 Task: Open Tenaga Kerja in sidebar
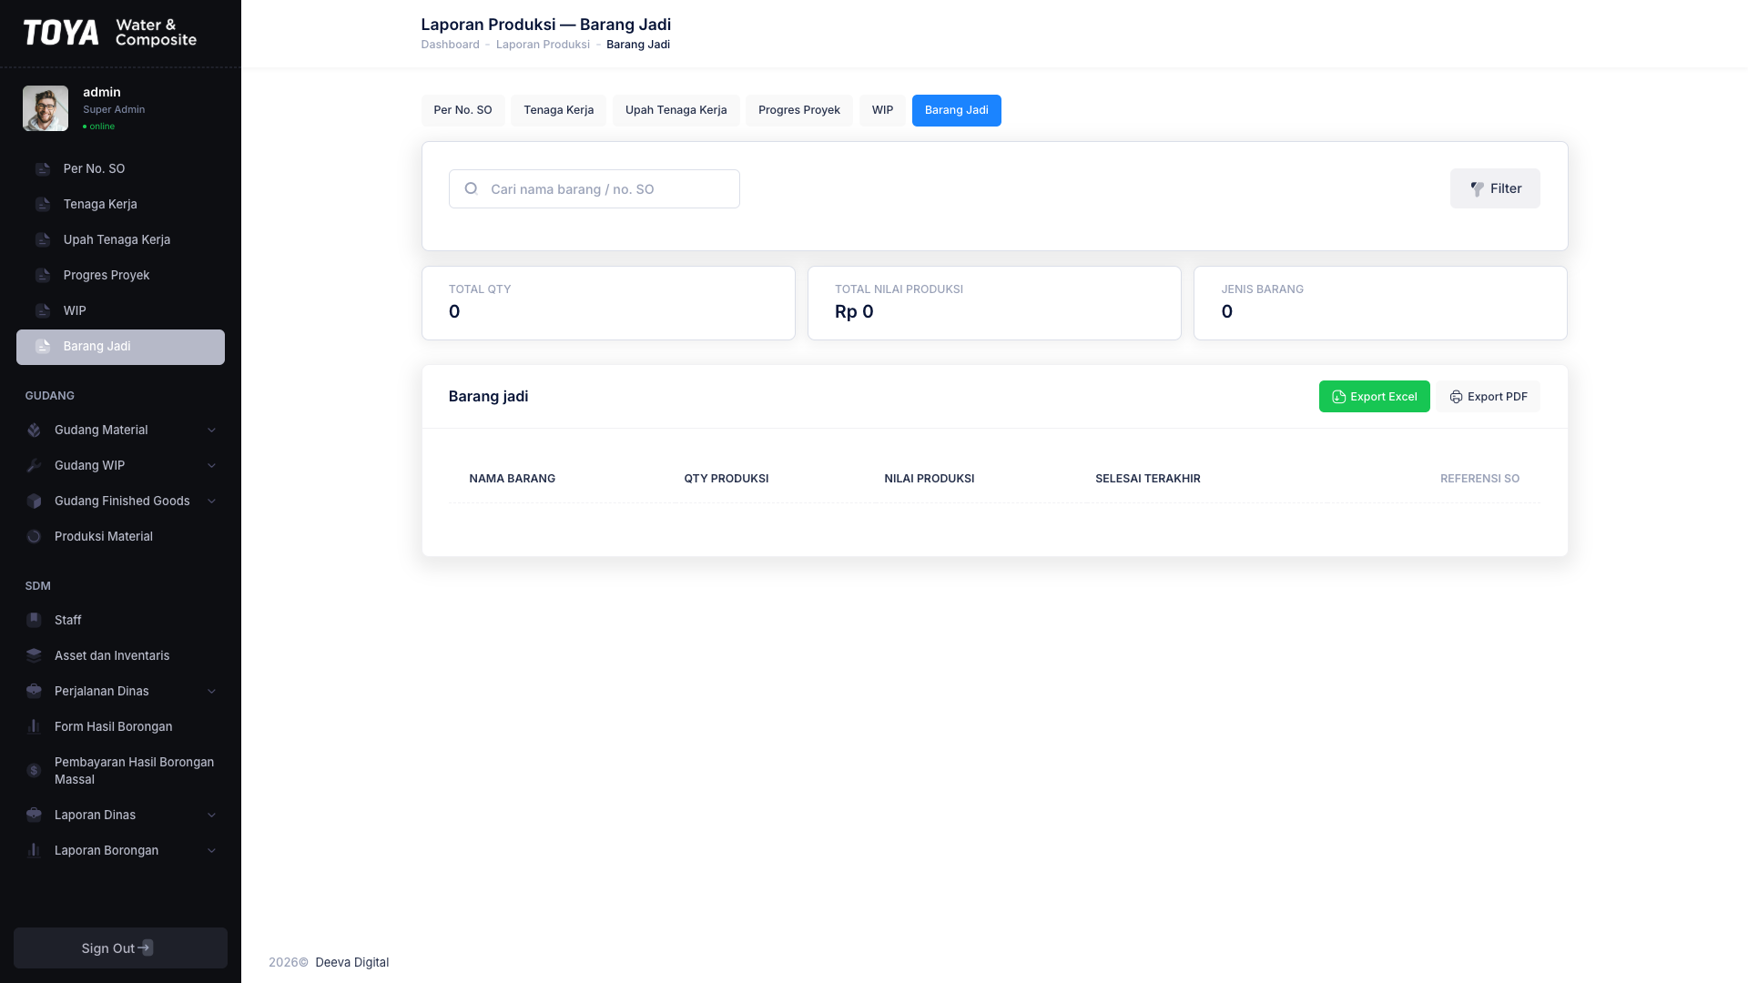pyautogui.click(x=120, y=205)
